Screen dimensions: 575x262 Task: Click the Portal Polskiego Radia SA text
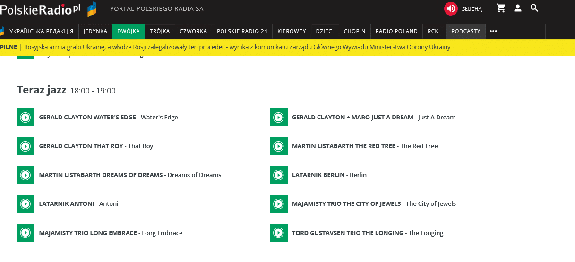click(x=157, y=9)
